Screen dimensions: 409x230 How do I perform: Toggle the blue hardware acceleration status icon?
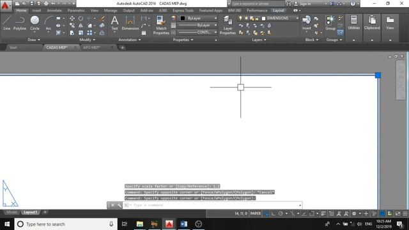(382, 213)
